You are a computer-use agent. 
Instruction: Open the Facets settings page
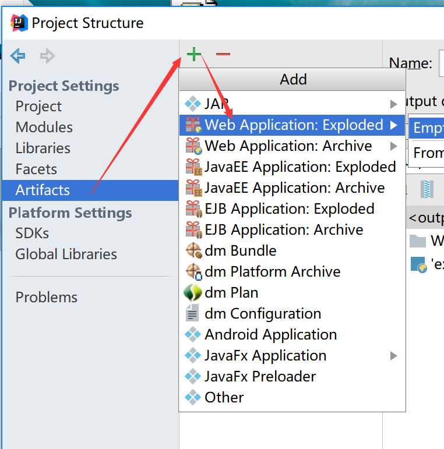[x=90, y=169]
